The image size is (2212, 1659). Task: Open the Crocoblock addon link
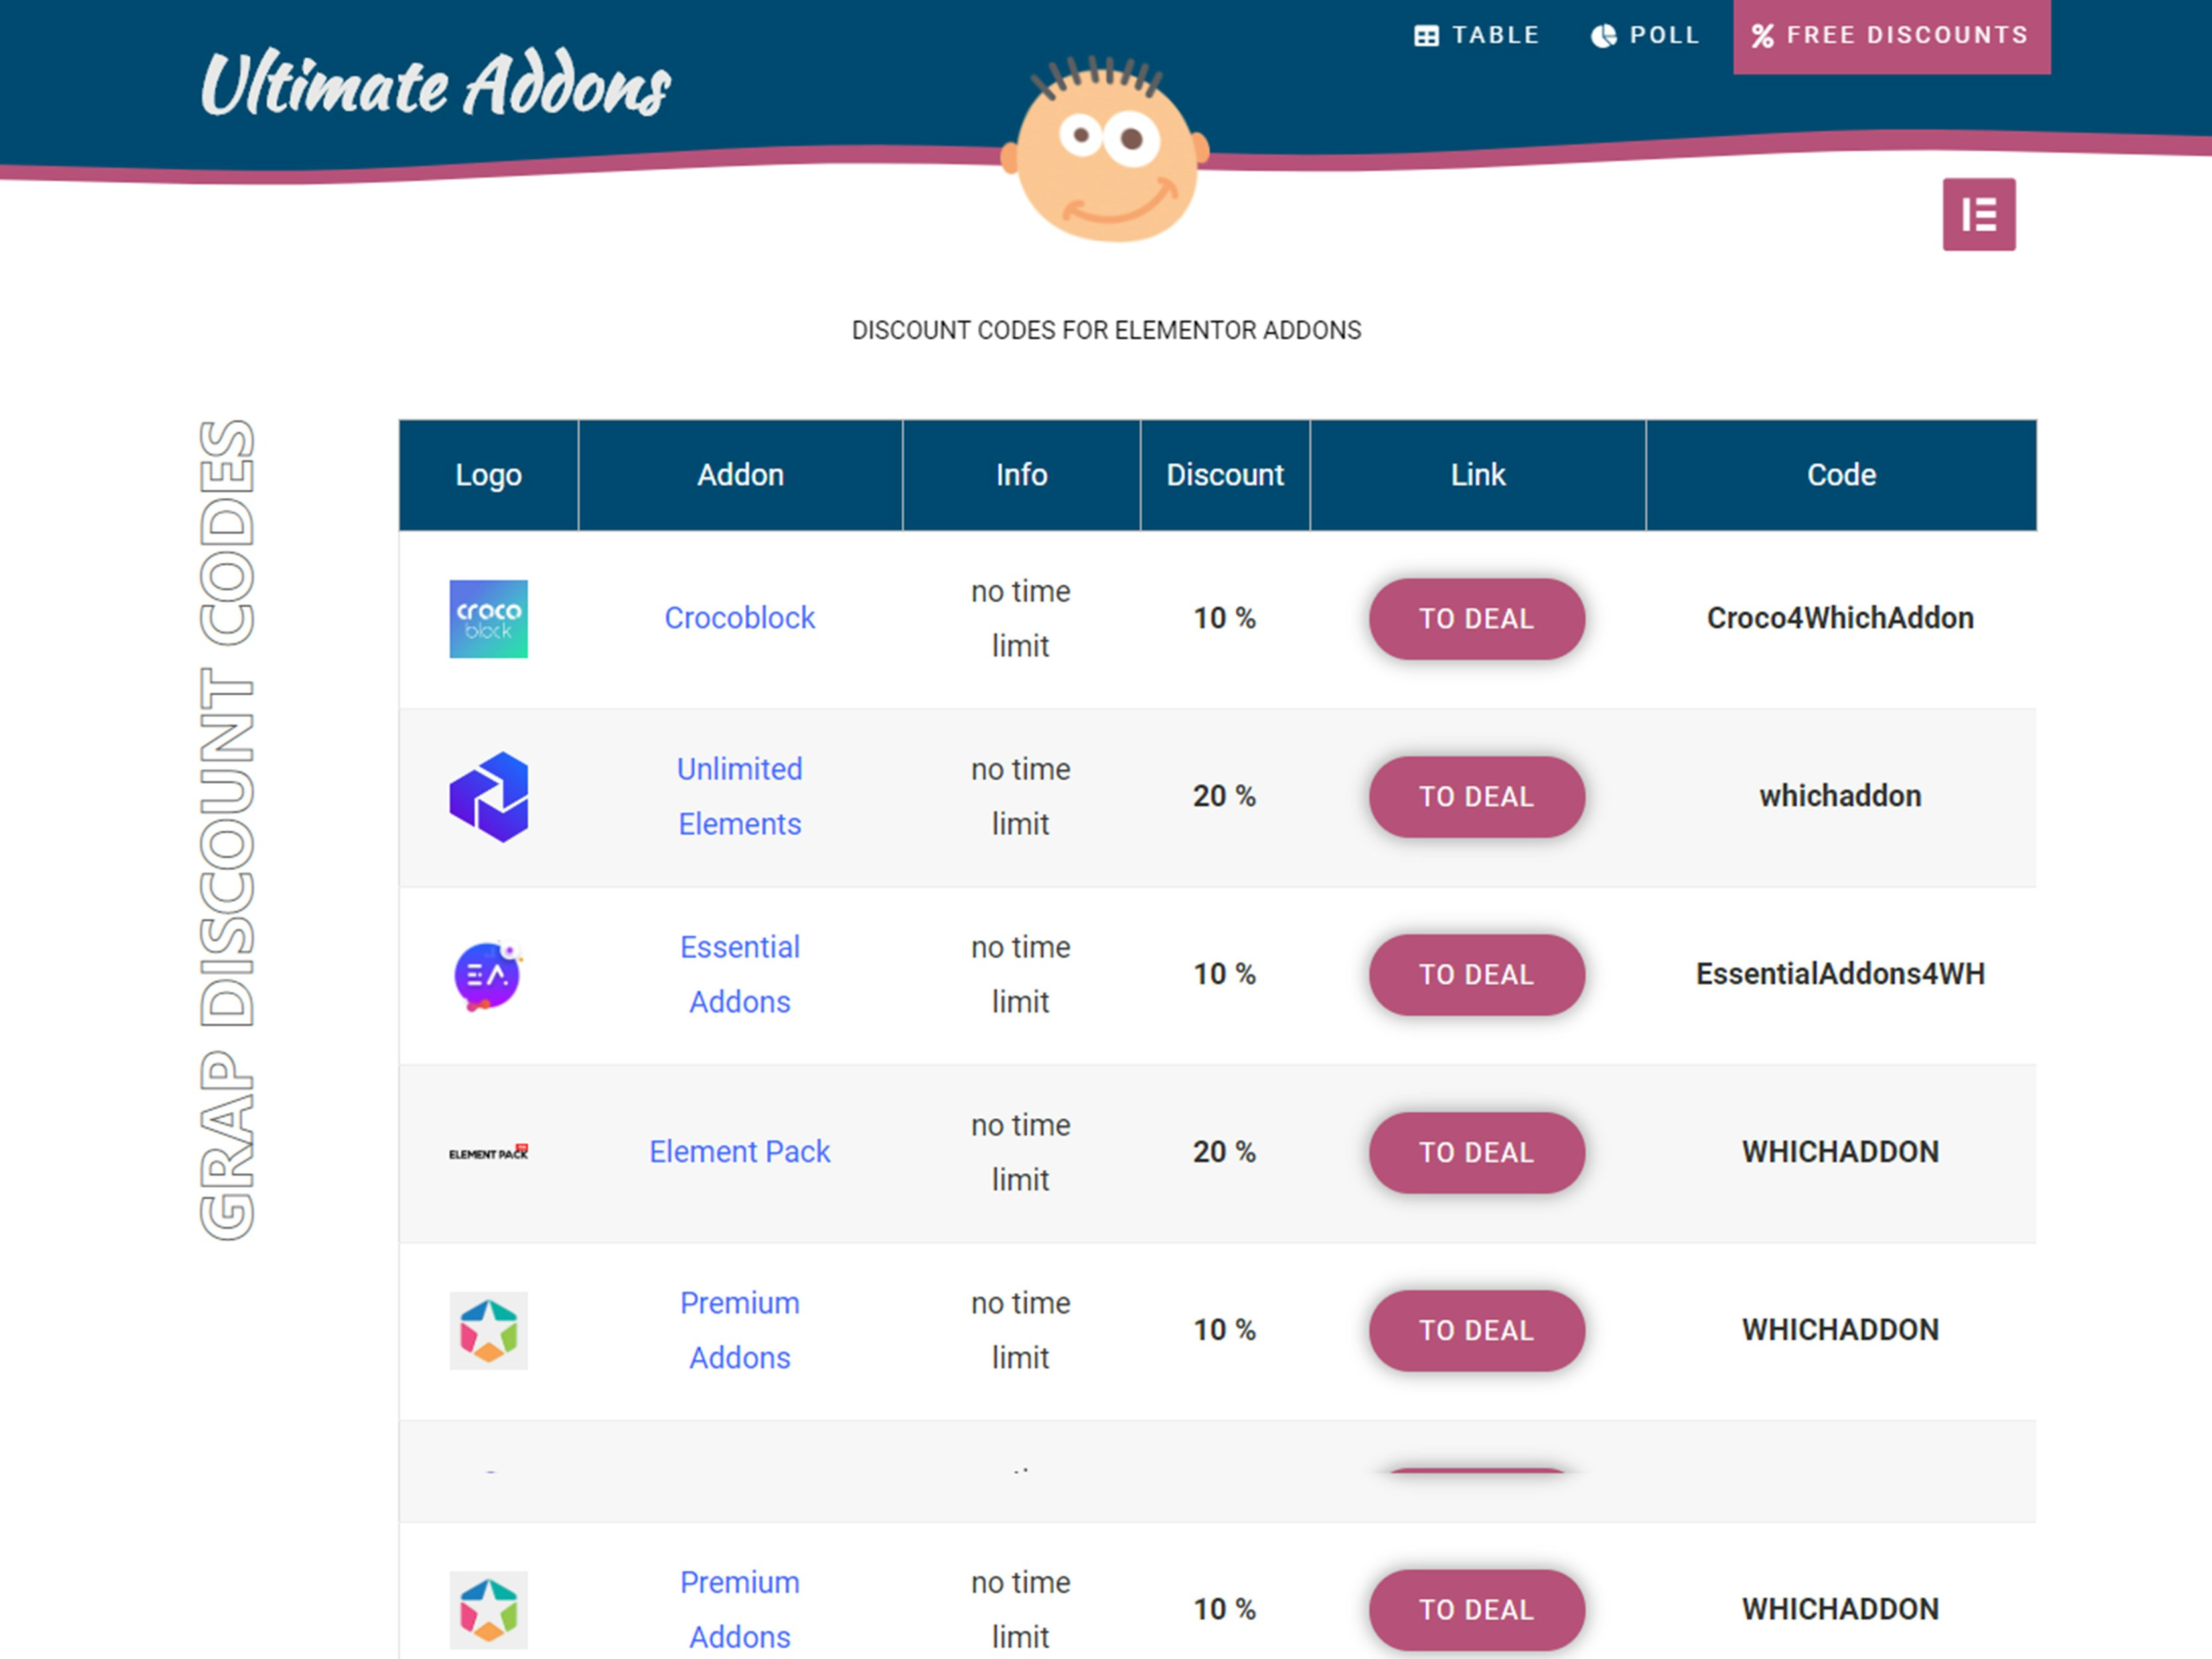tap(739, 618)
